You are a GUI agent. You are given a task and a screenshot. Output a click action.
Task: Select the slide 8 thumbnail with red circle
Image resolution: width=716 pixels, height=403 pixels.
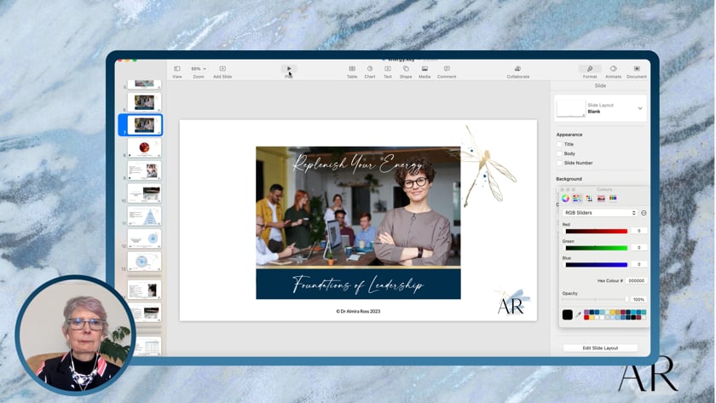point(144,148)
